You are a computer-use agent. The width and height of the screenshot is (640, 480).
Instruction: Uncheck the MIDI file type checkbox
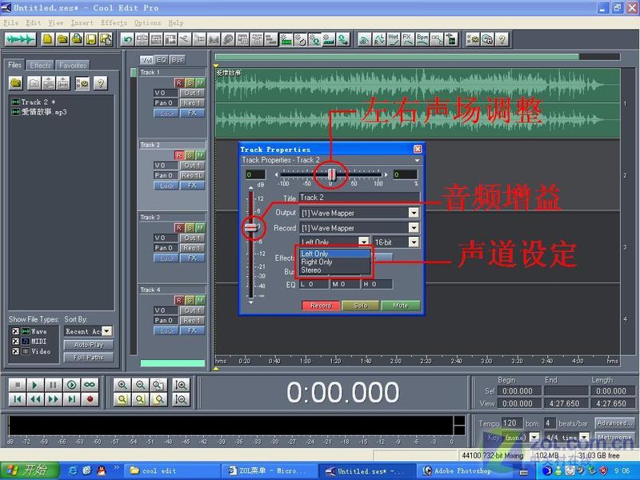point(15,342)
